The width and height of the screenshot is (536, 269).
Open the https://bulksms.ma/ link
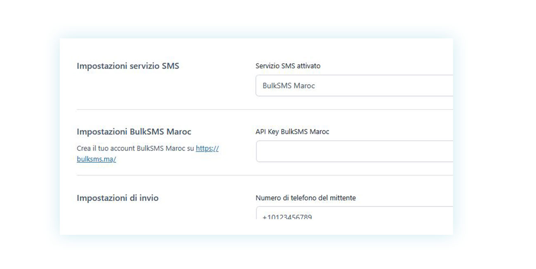(x=207, y=148)
